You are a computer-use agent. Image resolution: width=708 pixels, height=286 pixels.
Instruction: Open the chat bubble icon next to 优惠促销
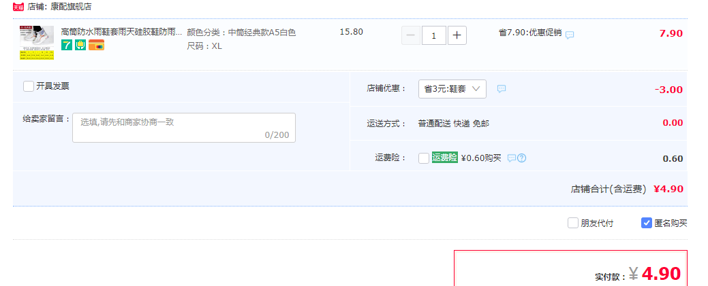tap(570, 35)
